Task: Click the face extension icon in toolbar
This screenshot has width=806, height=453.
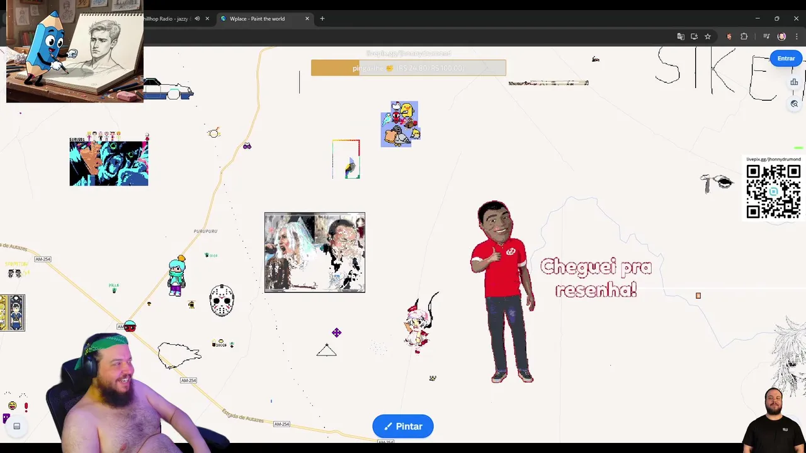Action: 729,36
